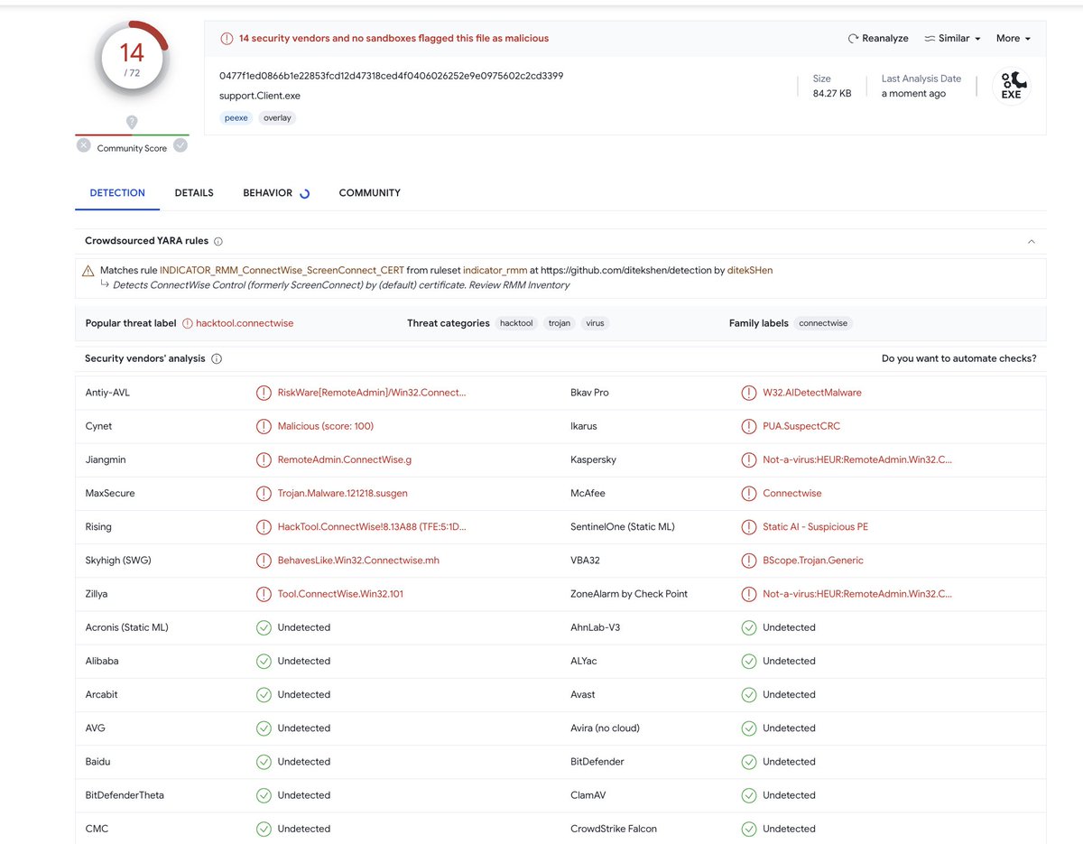Click the hacktool.connectwise threat label
This screenshot has height=844, width=1083.
tap(245, 323)
